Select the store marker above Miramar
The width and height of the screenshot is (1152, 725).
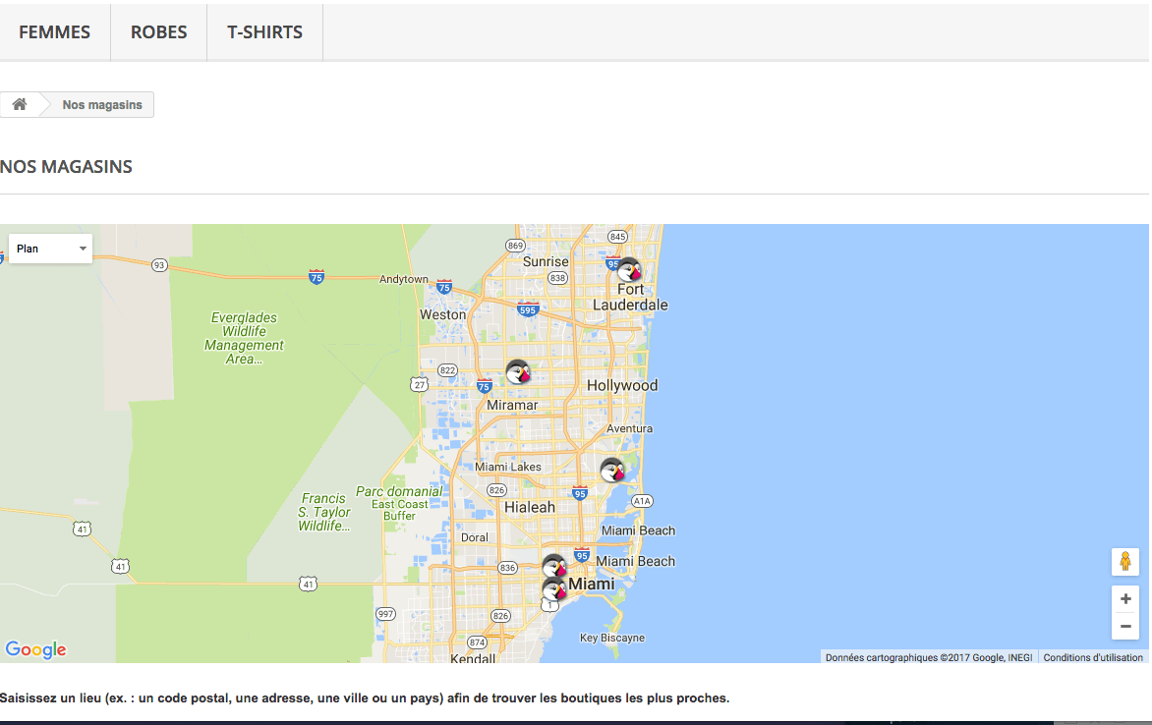518,372
